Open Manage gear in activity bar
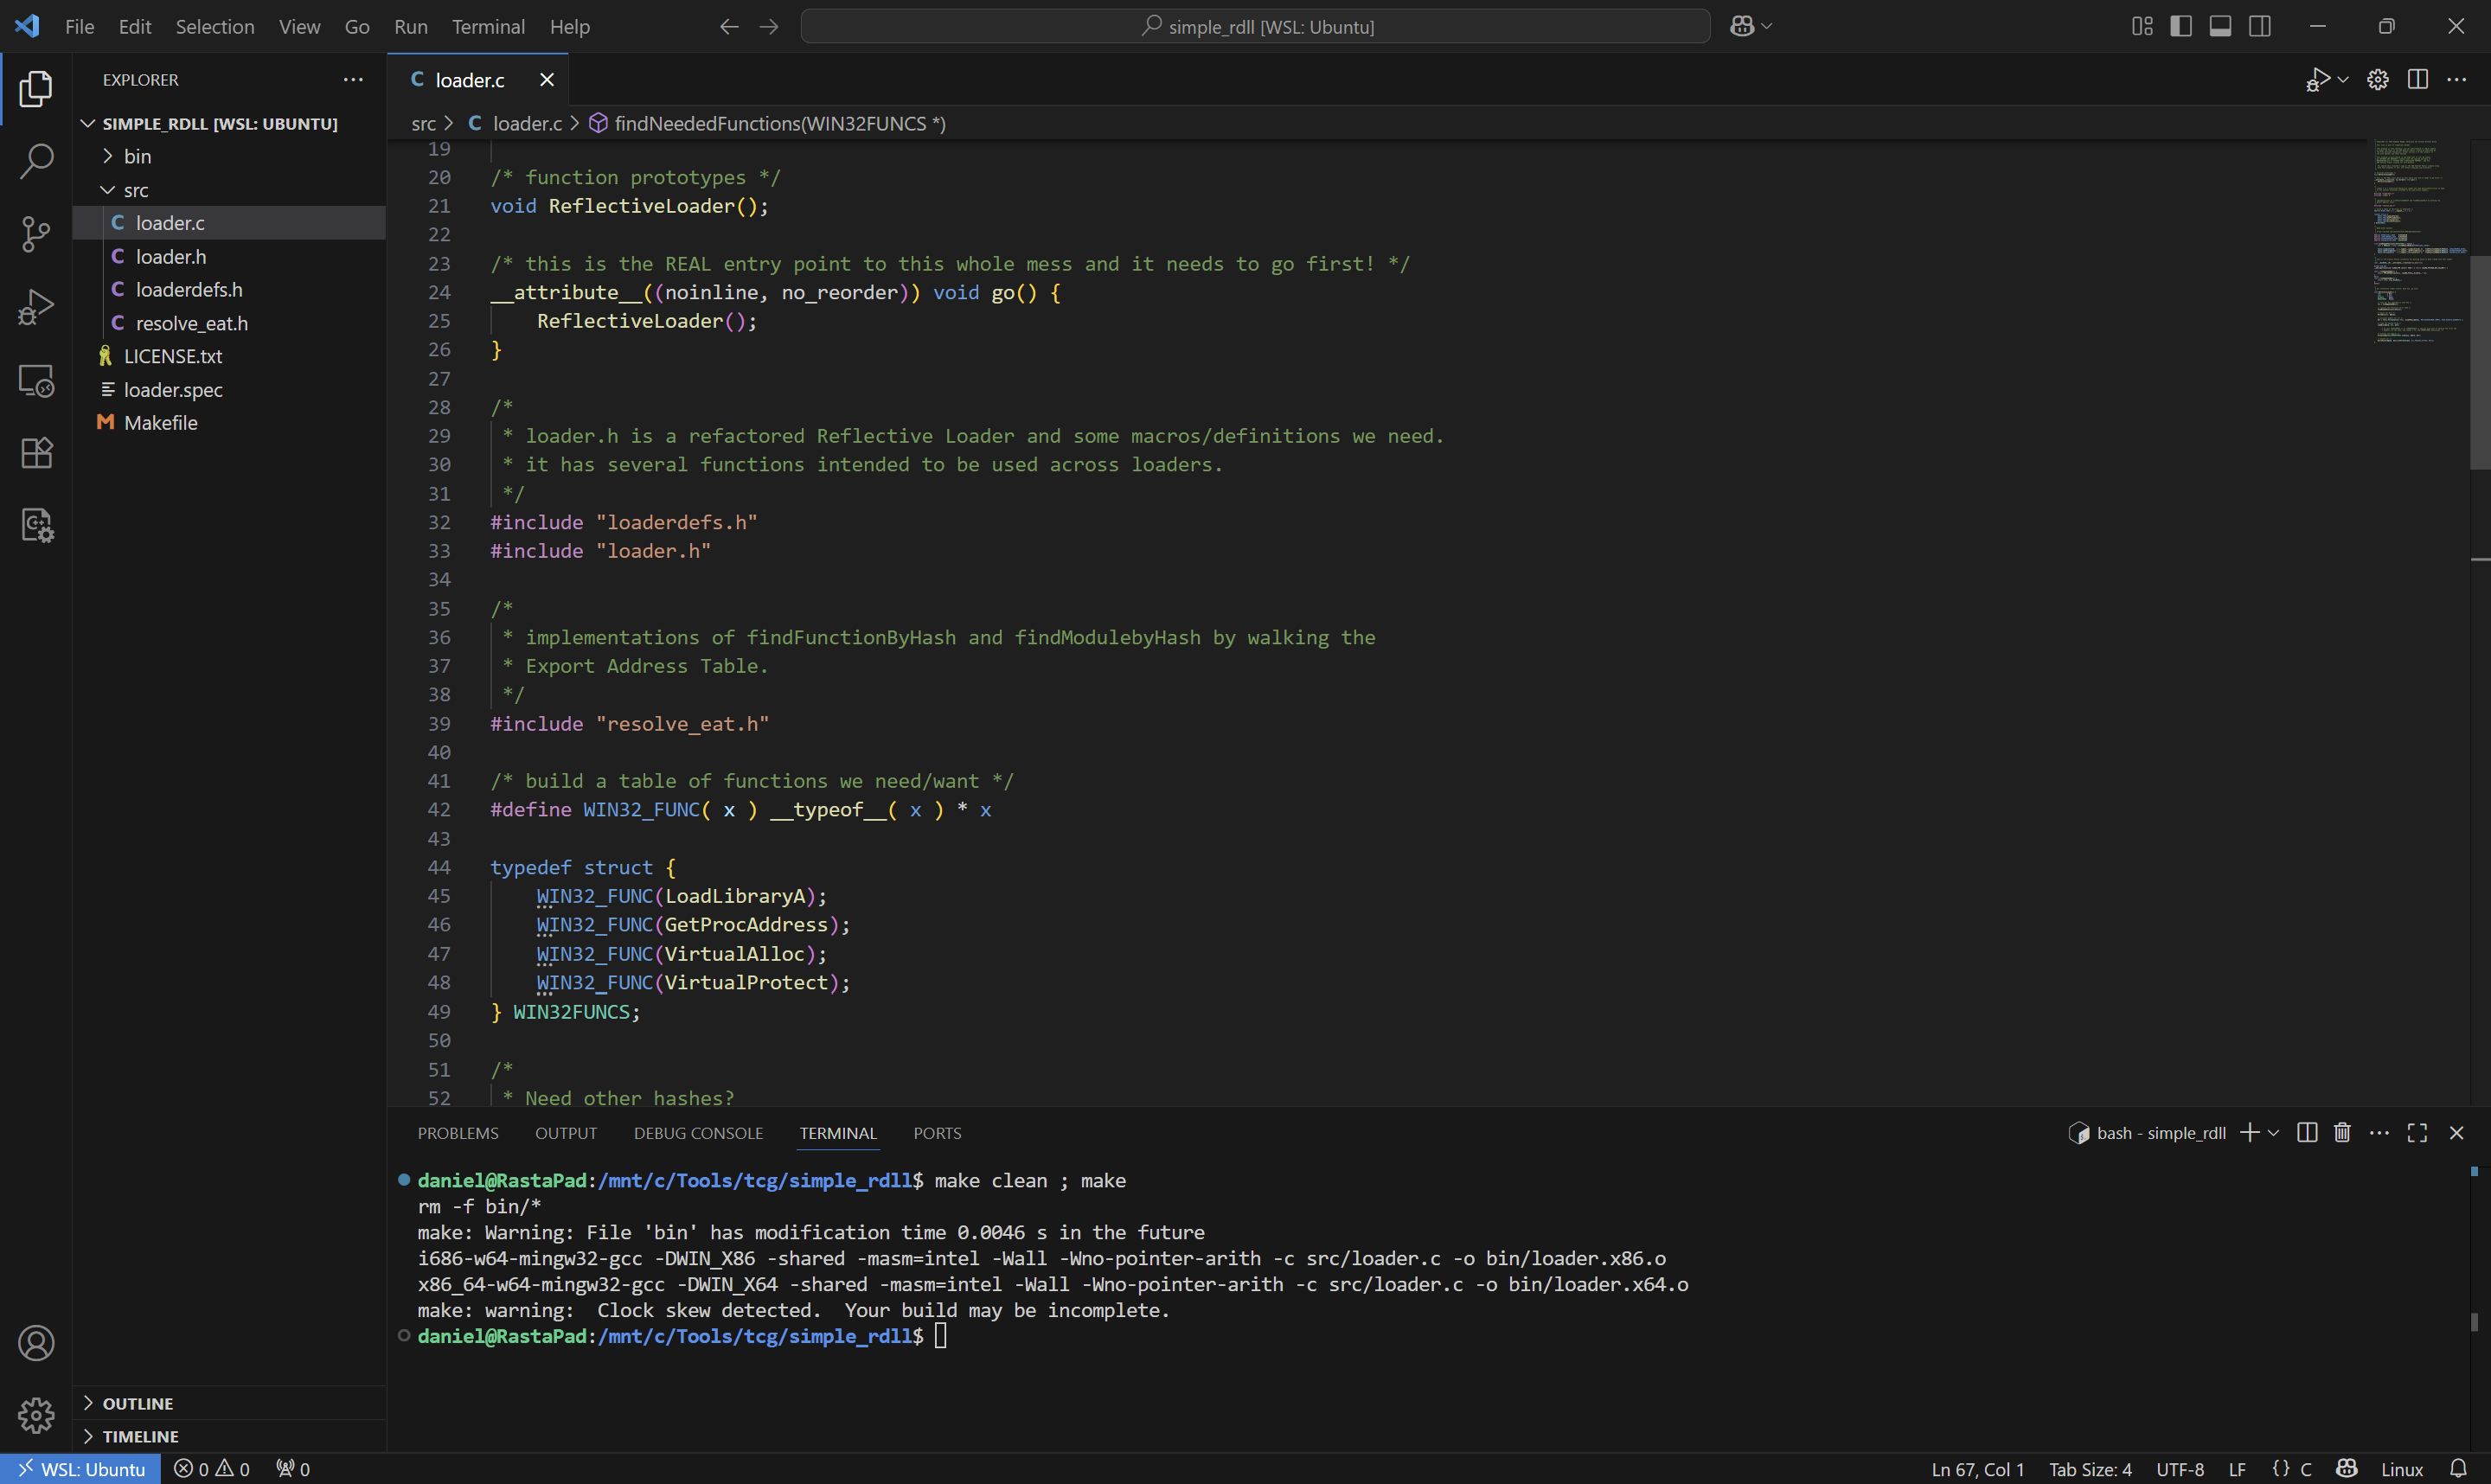The image size is (2491, 1484). click(x=36, y=1415)
